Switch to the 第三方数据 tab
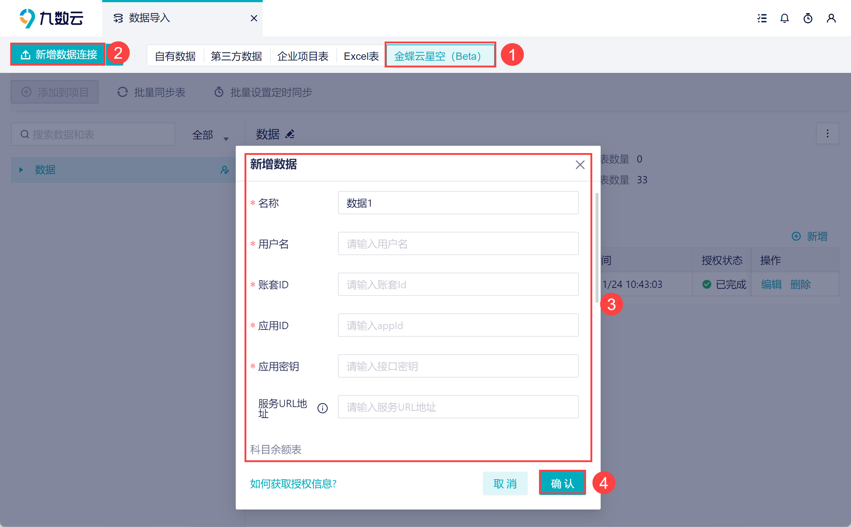The image size is (851, 527). pos(236,56)
